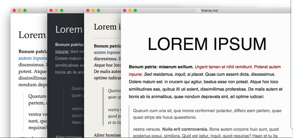This screenshot has height=138, width=293.
Task: Open the red link 'Urgent tamen et nihil remittunt'
Action: (224, 67)
